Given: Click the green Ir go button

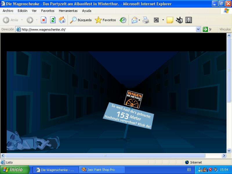Looking at the screenshot, I should click(207, 29).
